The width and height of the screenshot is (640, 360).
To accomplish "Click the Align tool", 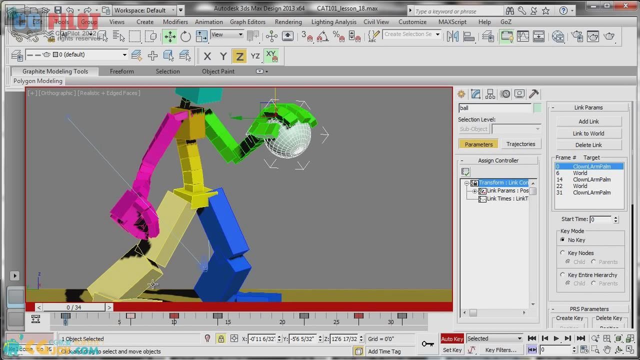I will coord(469,36).
